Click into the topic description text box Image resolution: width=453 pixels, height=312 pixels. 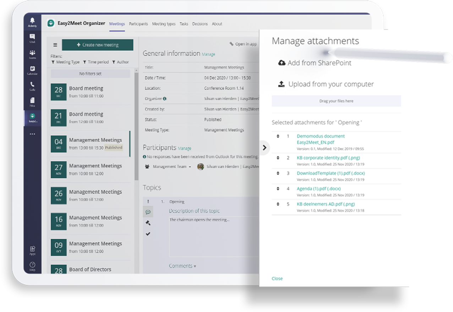point(214,236)
